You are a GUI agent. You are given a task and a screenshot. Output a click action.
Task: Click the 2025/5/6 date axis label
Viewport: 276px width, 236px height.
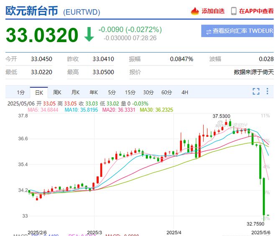coord(261,233)
